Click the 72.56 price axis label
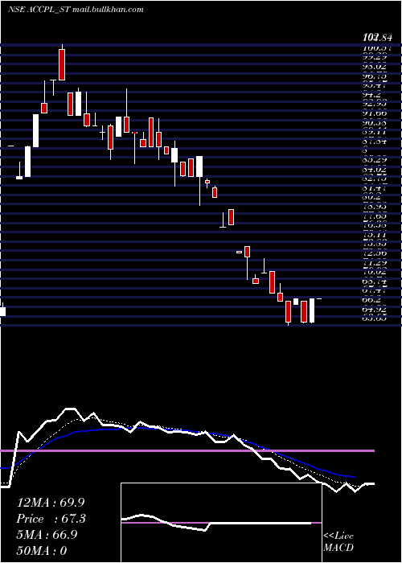This screenshot has width=402, height=563. [375, 253]
